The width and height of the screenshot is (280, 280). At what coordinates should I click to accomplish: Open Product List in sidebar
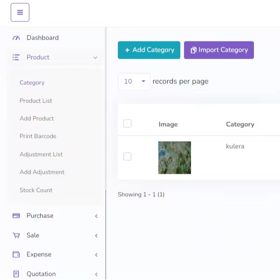coord(36,101)
